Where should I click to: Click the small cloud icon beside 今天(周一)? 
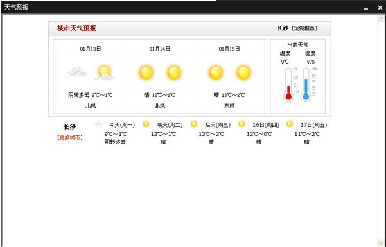(98, 123)
